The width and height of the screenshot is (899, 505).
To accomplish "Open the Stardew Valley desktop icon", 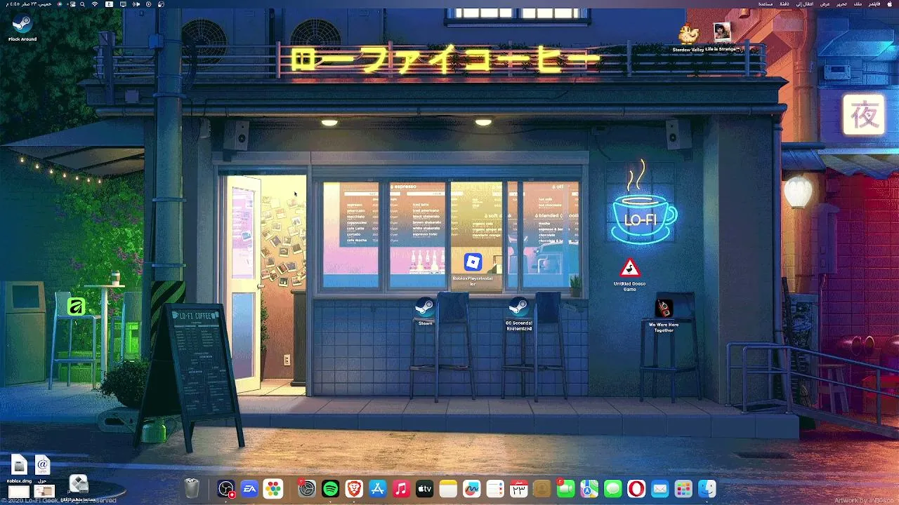I will click(x=688, y=33).
